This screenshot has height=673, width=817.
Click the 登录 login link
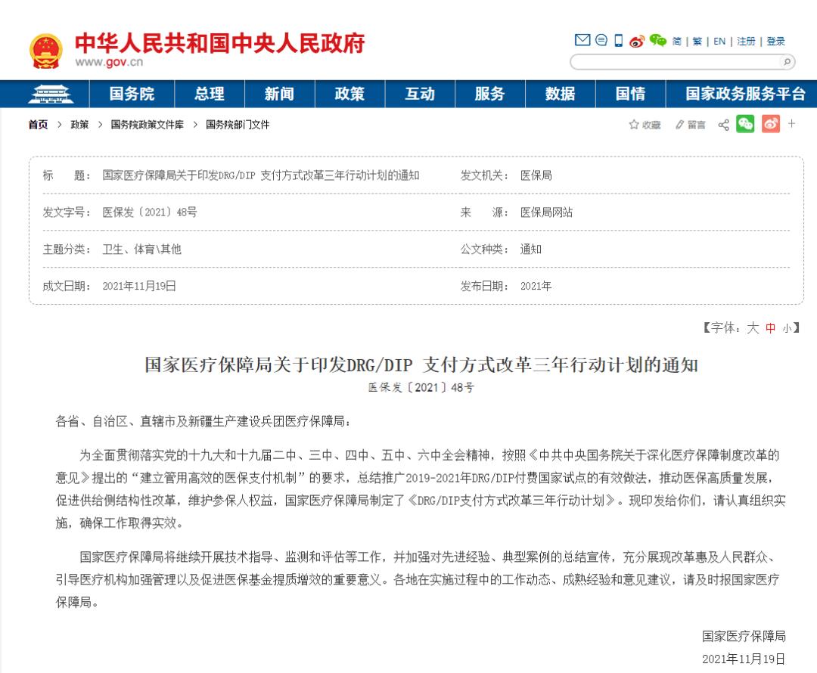tap(775, 41)
